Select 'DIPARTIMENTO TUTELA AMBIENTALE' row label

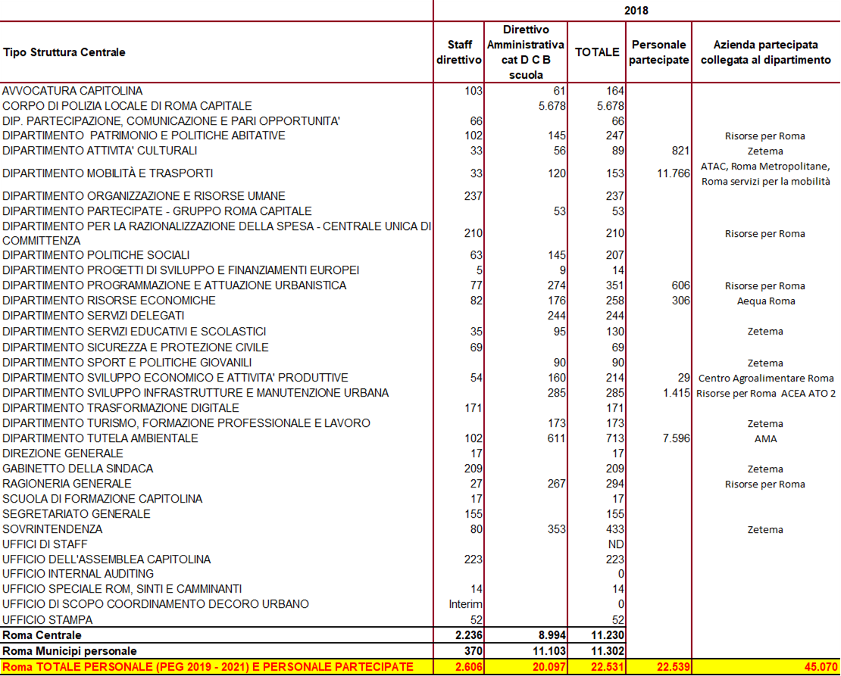click(100, 438)
